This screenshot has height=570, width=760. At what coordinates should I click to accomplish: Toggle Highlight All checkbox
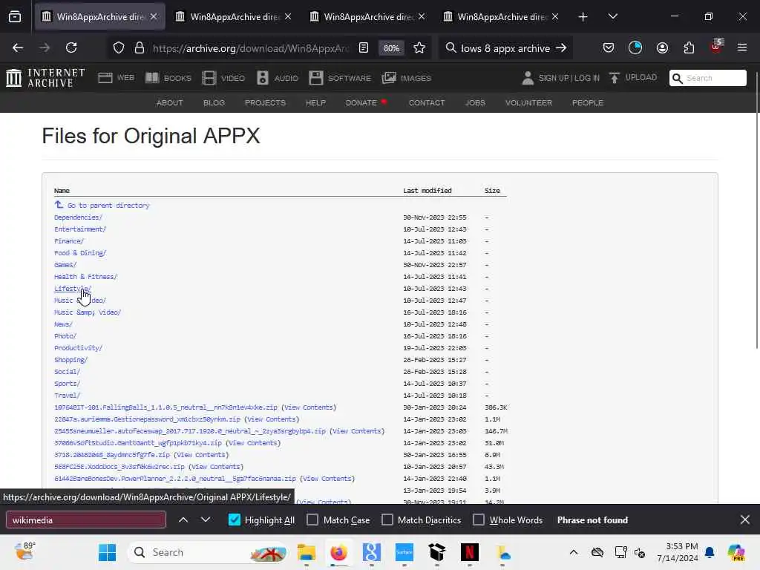coord(234,520)
